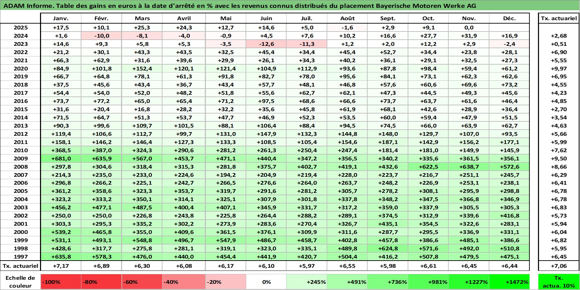Click the -10,0 cell in the 2024 row
This screenshot has height=290, width=580.
pyautogui.click(x=102, y=36)
